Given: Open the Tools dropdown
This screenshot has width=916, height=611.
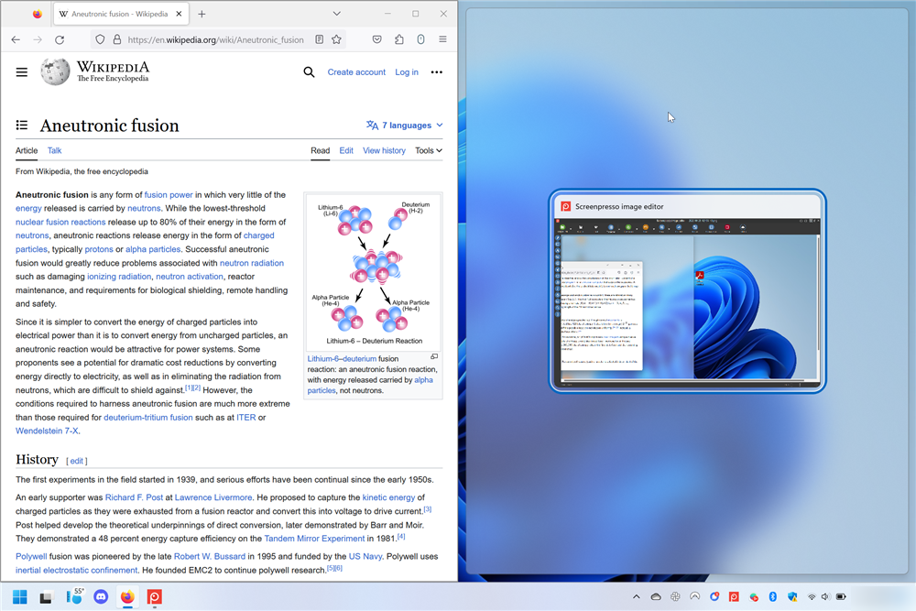Looking at the screenshot, I should tap(428, 150).
